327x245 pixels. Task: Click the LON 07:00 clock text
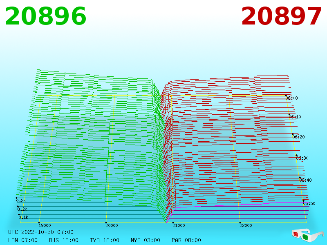tap(23, 240)
